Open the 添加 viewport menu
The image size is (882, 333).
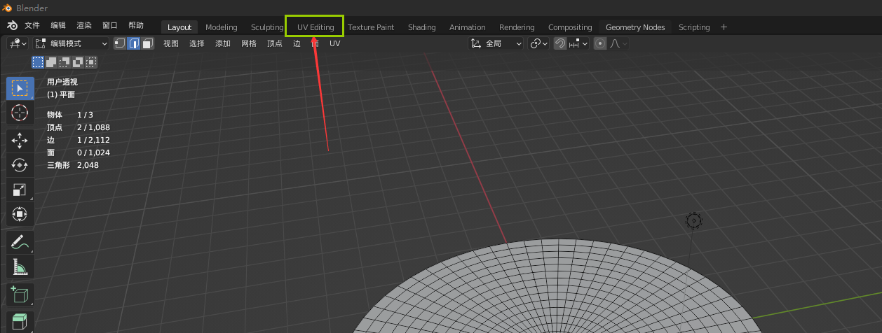pos(223,43)
